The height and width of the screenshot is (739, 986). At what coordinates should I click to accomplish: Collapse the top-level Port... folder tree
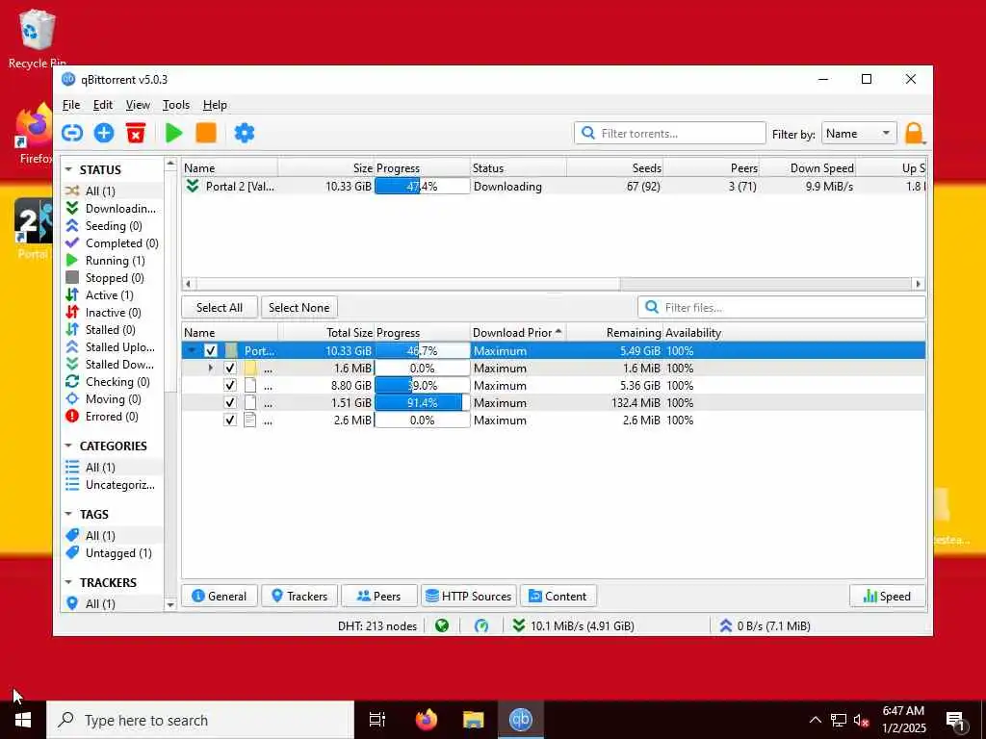[193, 350]
